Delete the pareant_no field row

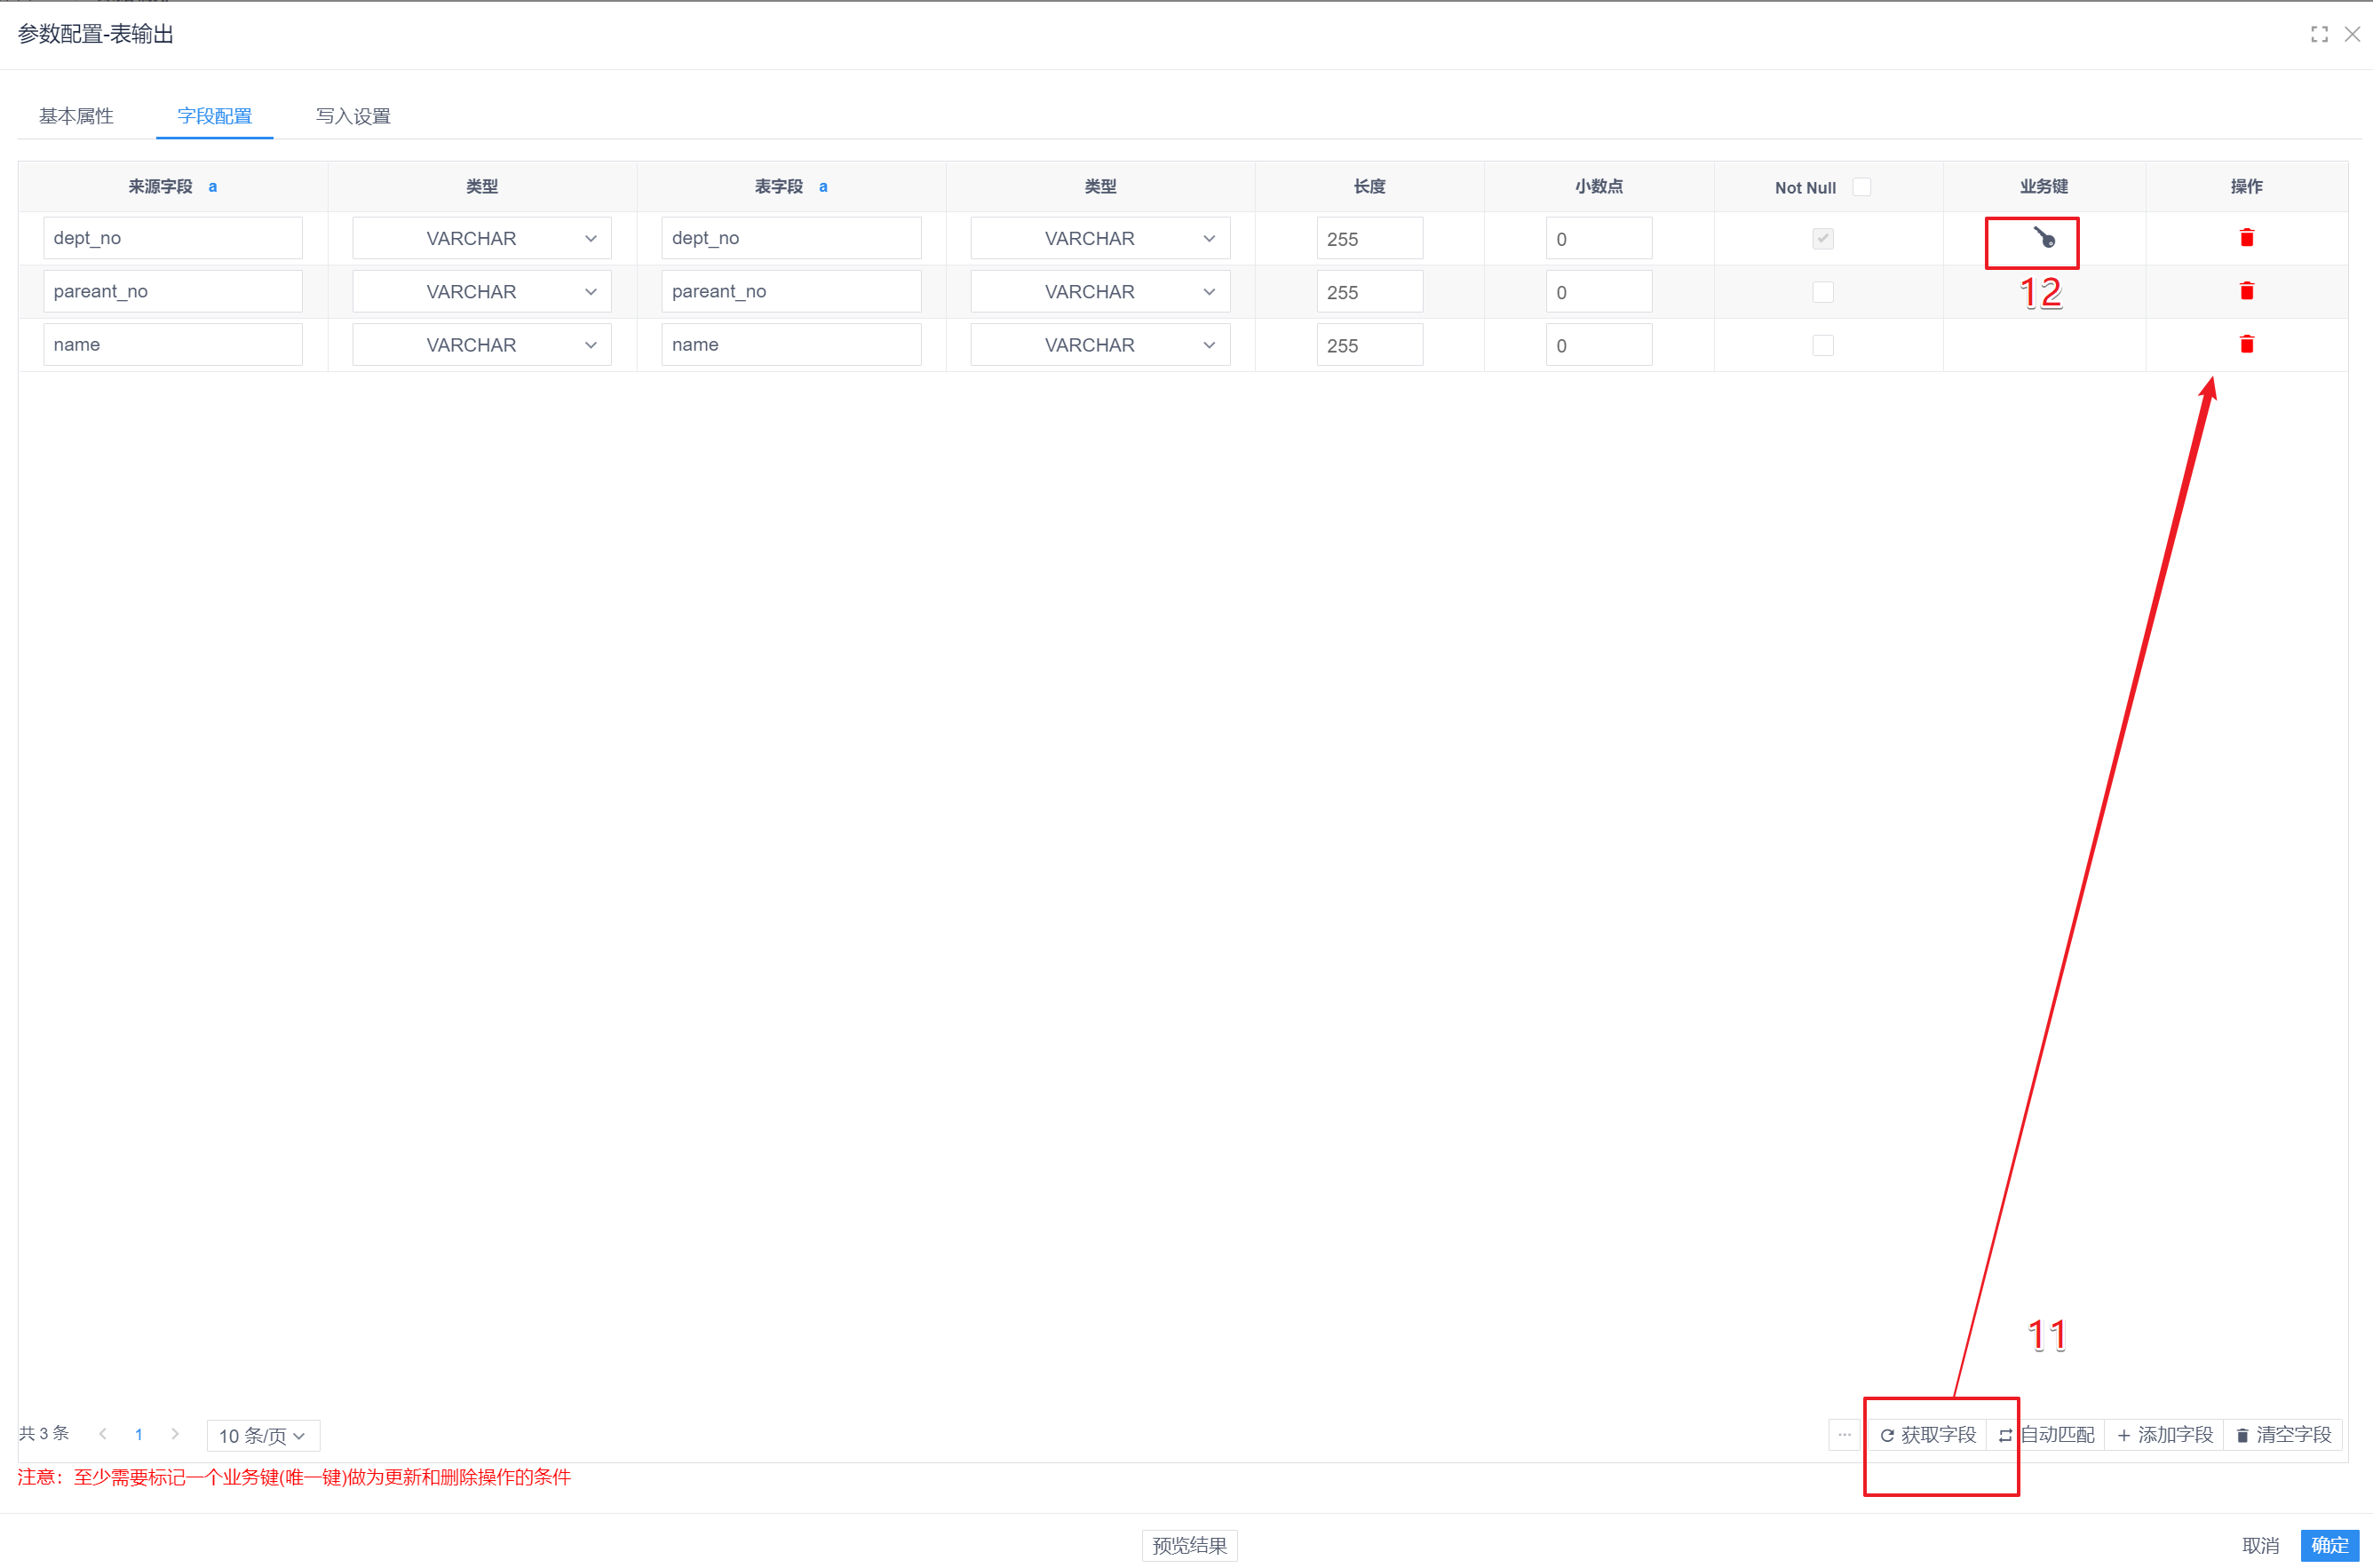coord(2246,291)
